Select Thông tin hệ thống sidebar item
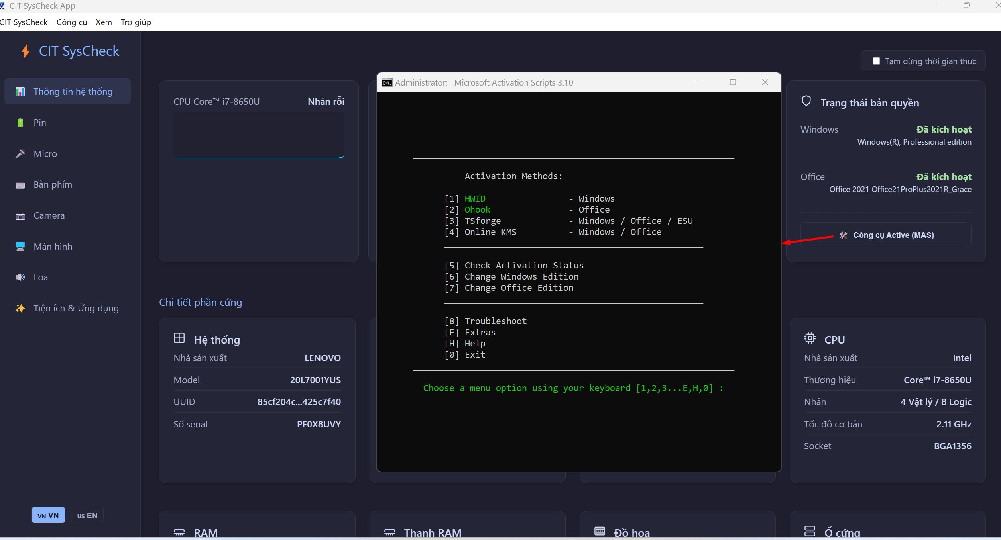 coord(68,92)
